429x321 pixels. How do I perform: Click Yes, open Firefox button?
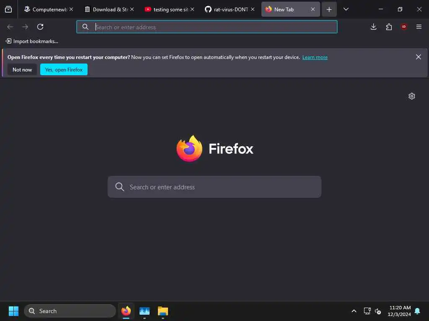point(64,70)
